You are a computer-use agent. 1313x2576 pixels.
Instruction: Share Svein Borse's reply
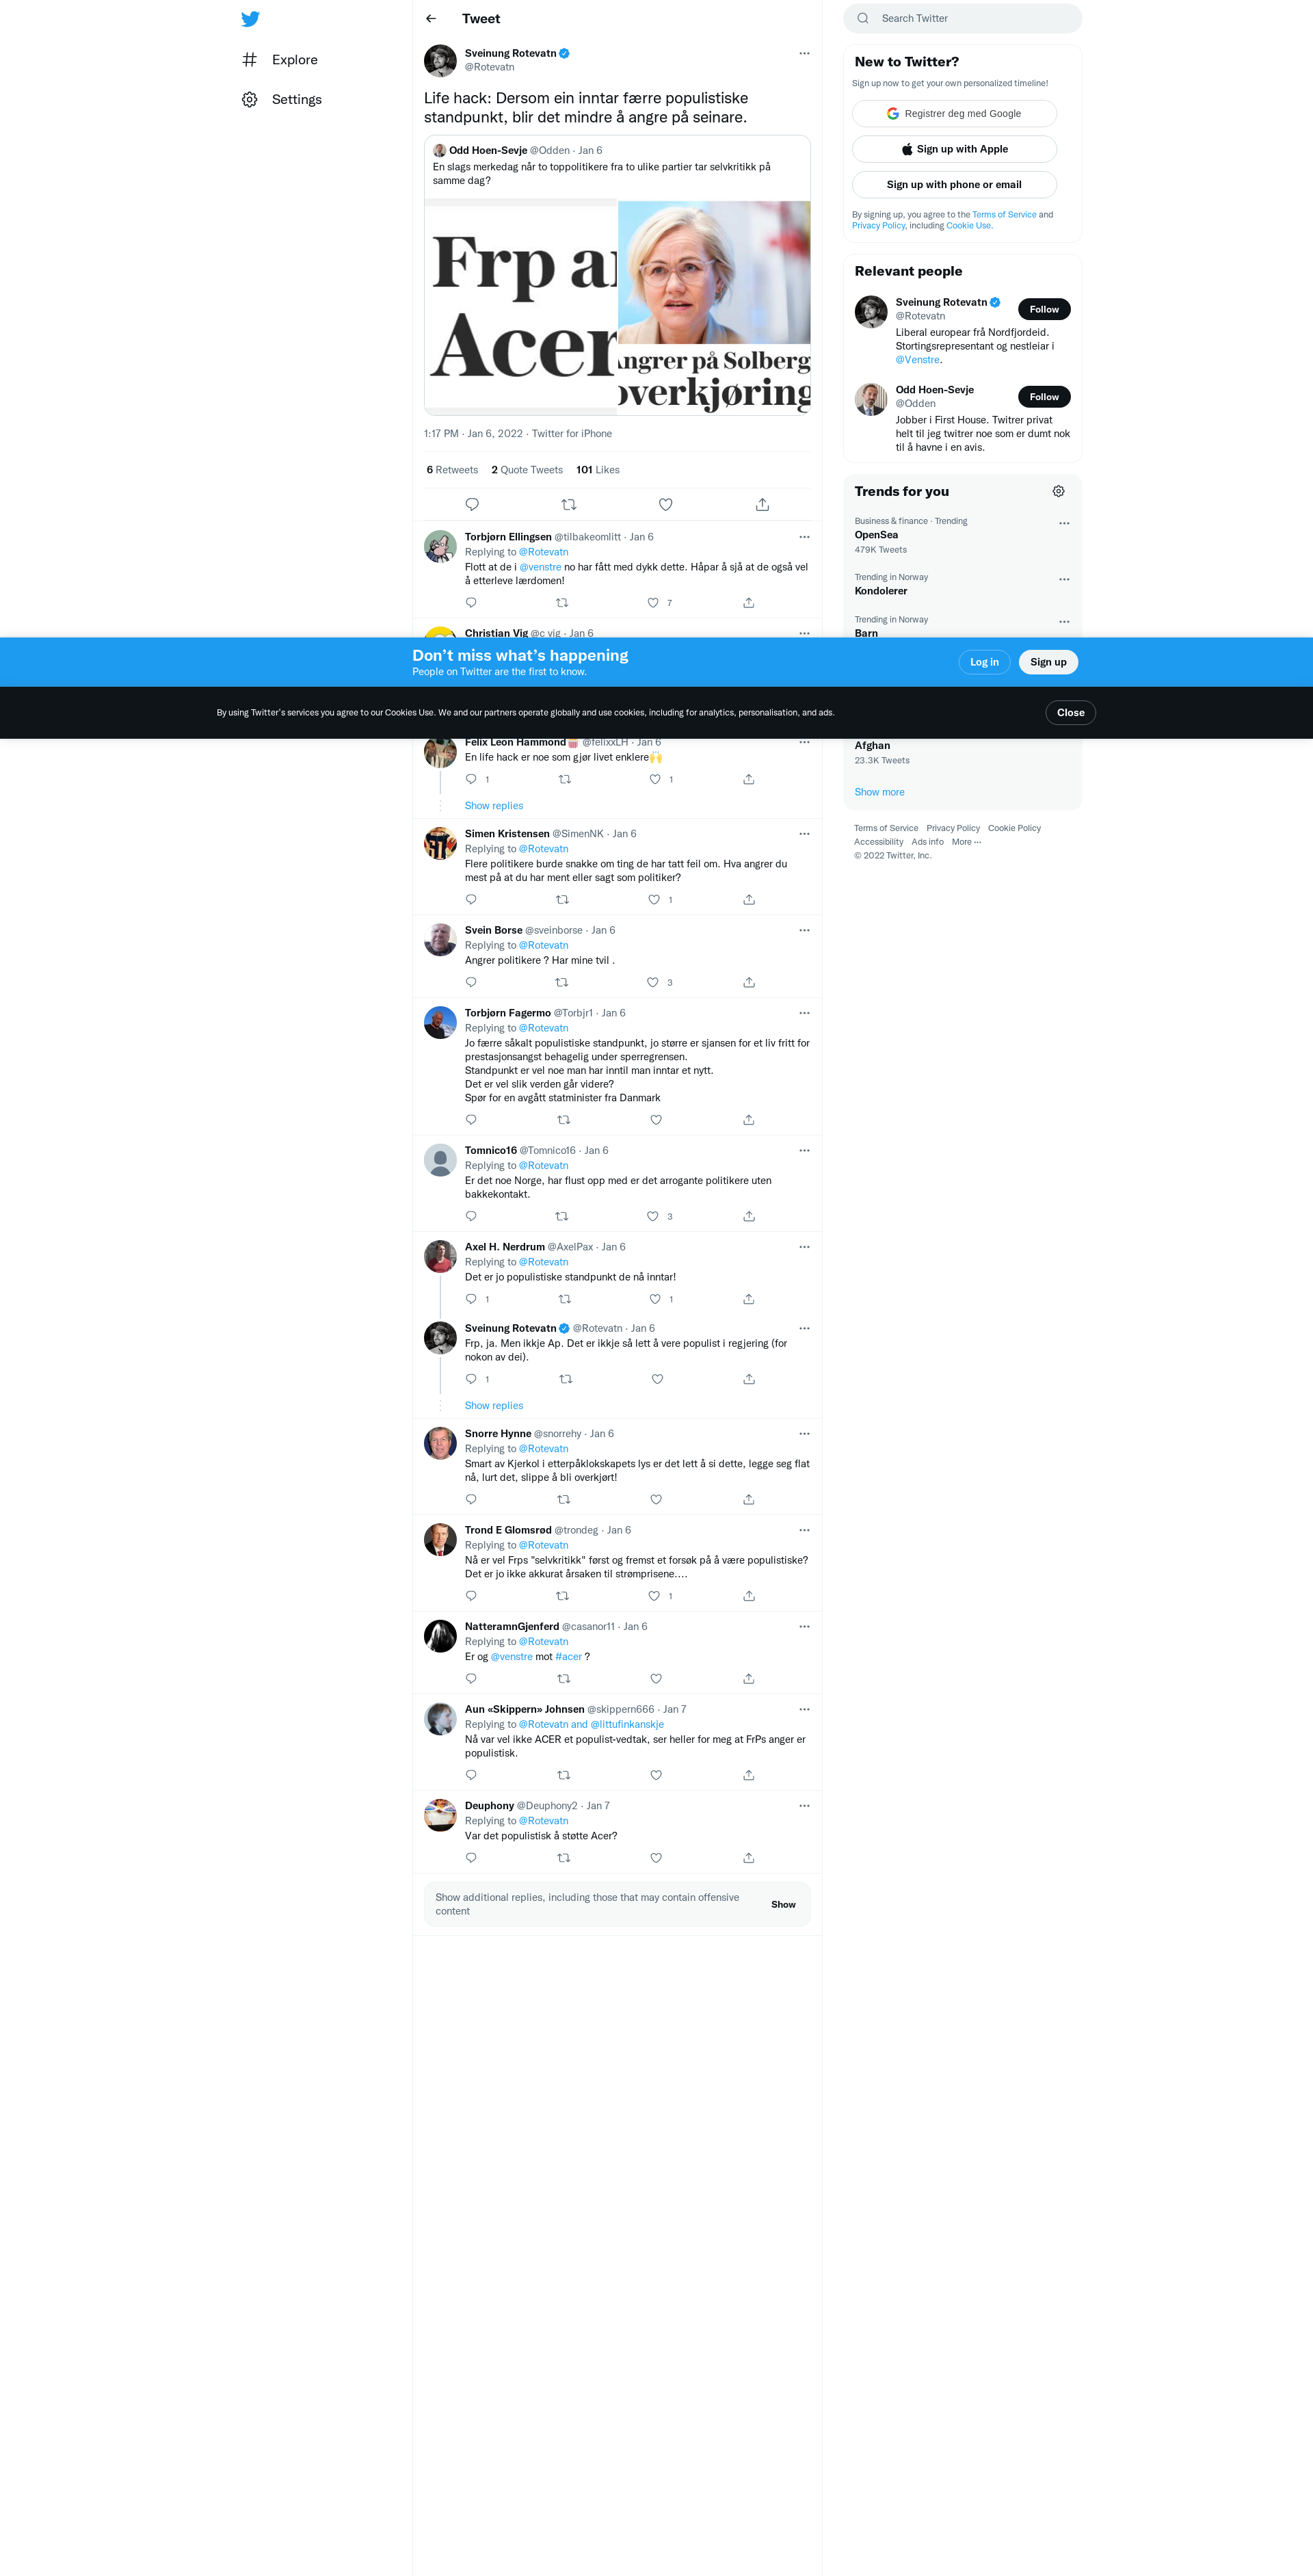pos(749,983)
